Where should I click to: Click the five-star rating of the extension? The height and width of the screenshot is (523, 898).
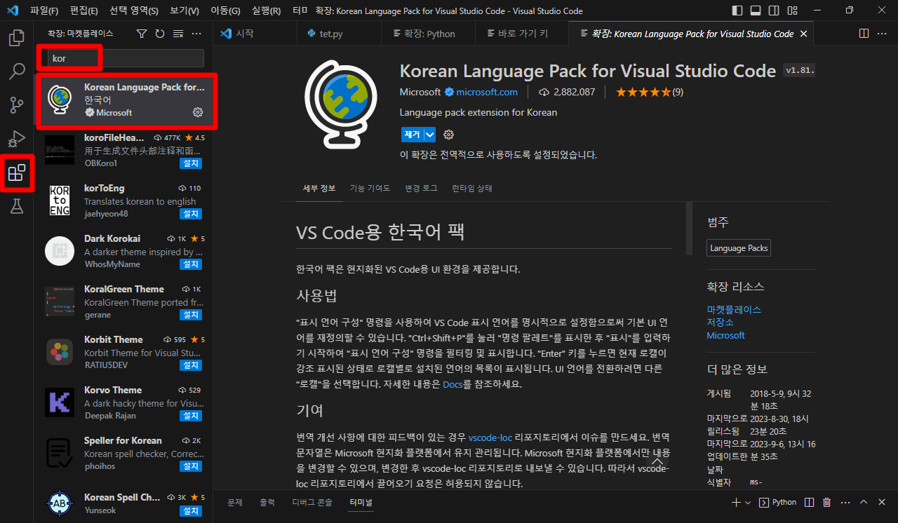coord(644,92)
